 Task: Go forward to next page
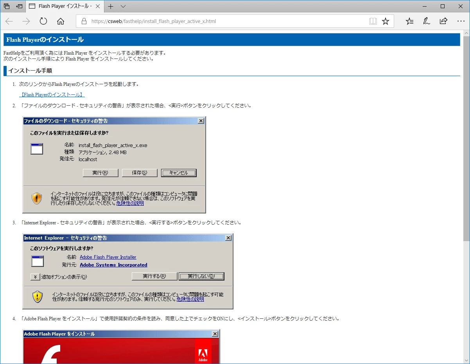[x=26, y=21]
